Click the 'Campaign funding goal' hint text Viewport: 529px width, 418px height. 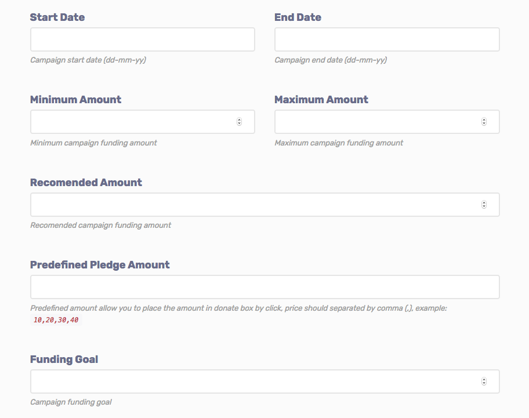pos(71,402)
